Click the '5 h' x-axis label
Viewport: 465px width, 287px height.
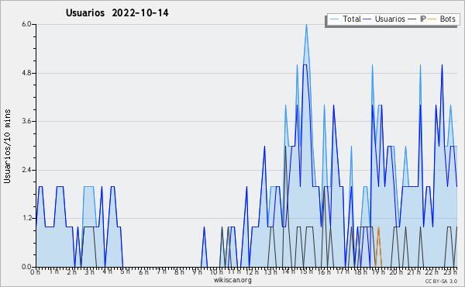tap(125, 271)
